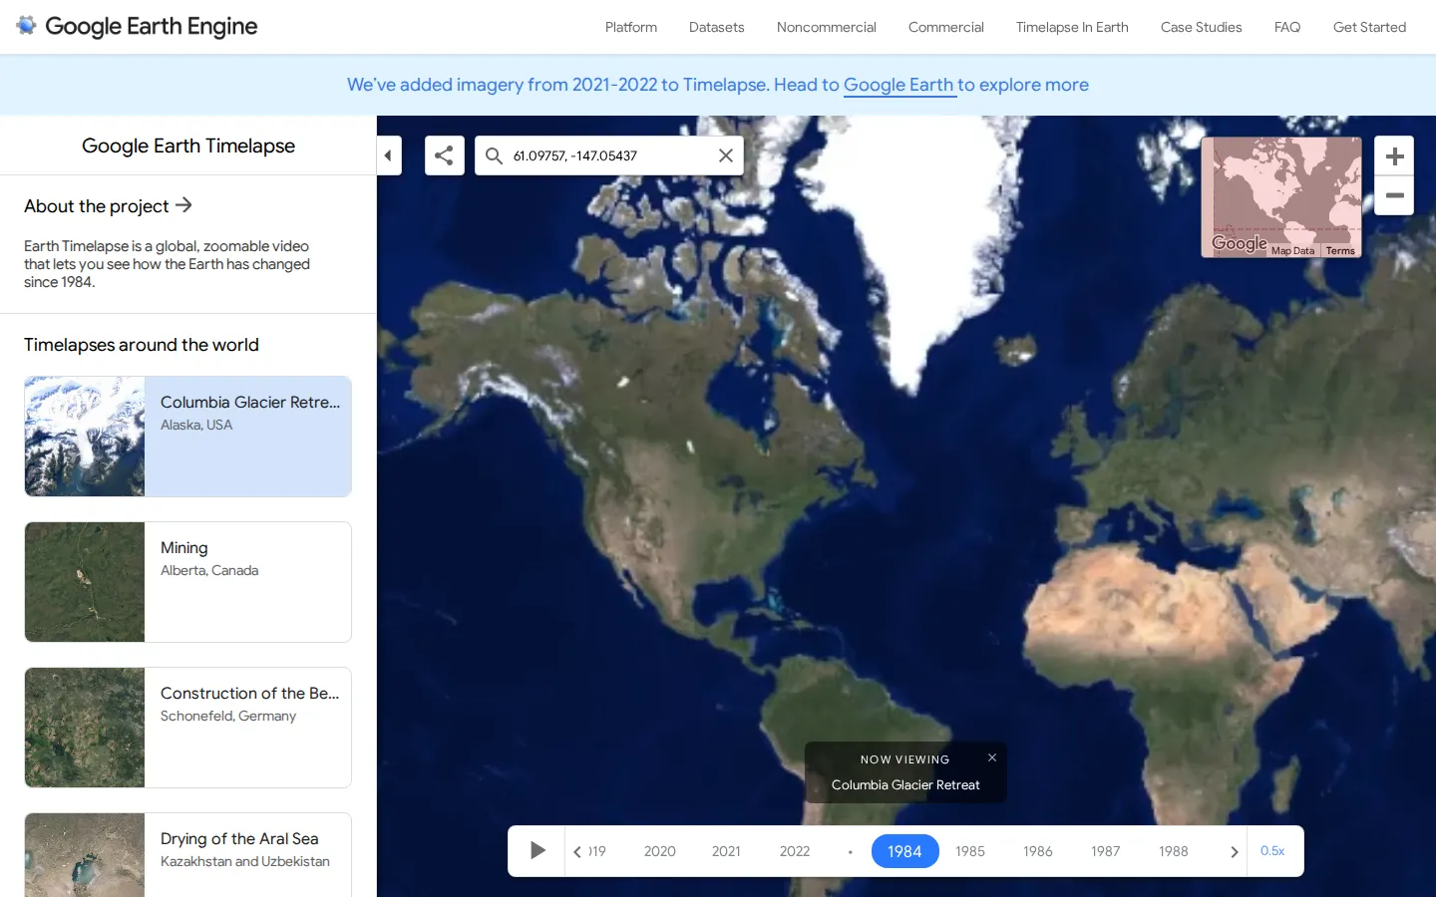The height and width of the screenshot is (897, 1436).
Task: Select year 2020 on the timeline
Action: point(659,851)
